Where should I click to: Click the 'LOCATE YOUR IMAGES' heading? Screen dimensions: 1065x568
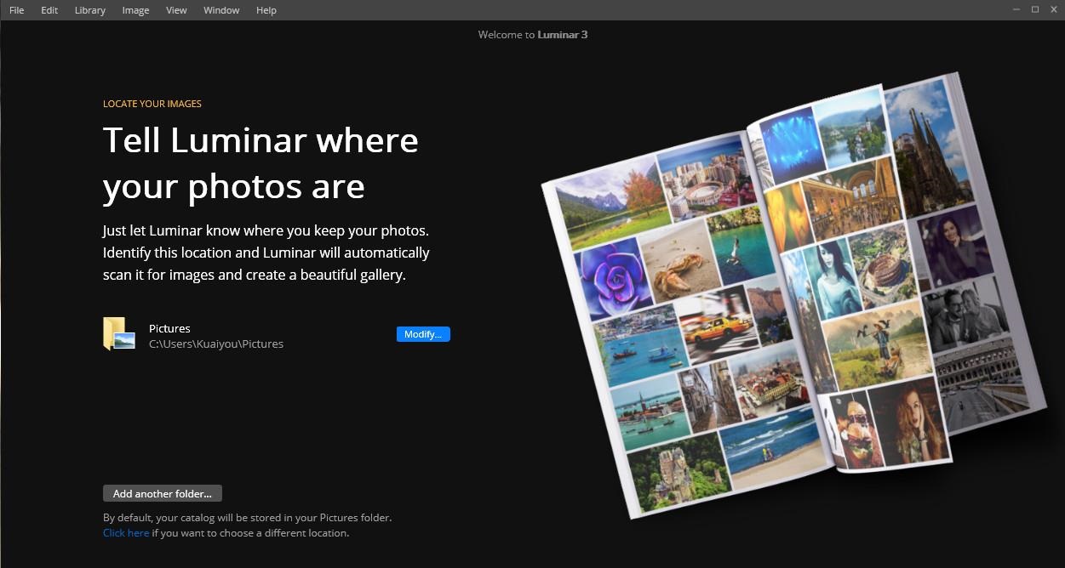pos(152,104)
